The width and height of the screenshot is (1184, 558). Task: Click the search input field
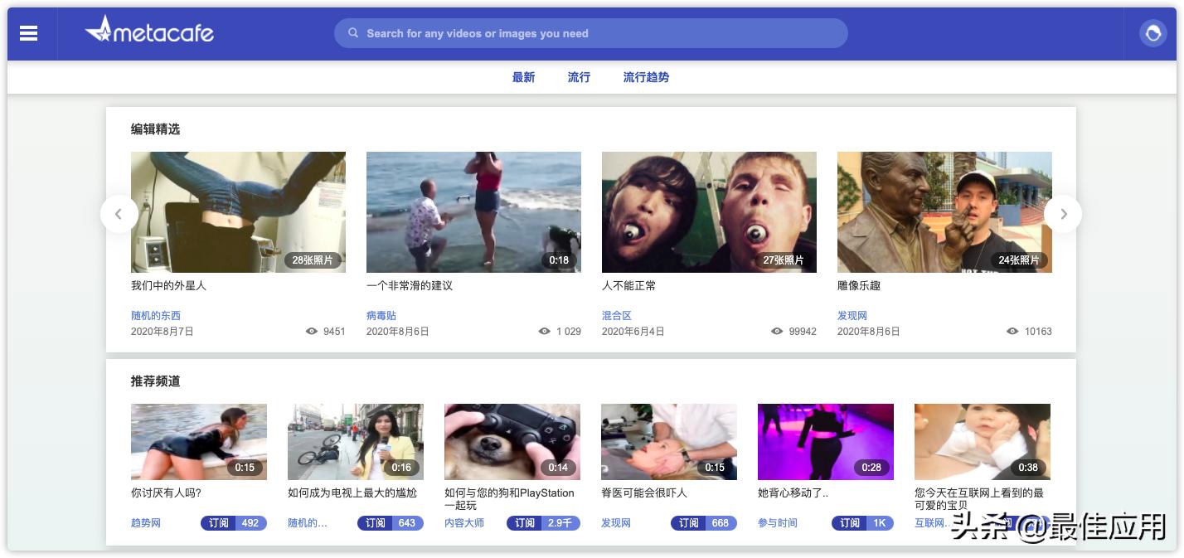coord(591,33)
